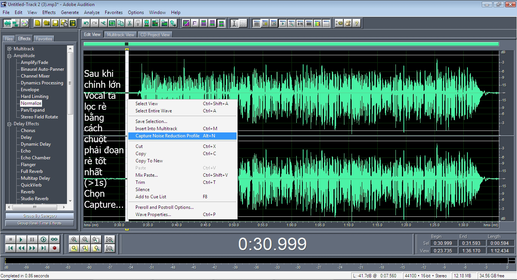The height and width of the screenshot is (280, 517).
Task: Collapse the Amplitude effects group
Action: [x=9, y=56]
